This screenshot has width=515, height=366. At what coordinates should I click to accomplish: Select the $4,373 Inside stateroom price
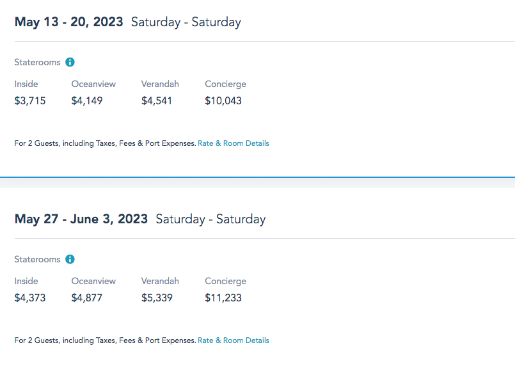30,298
